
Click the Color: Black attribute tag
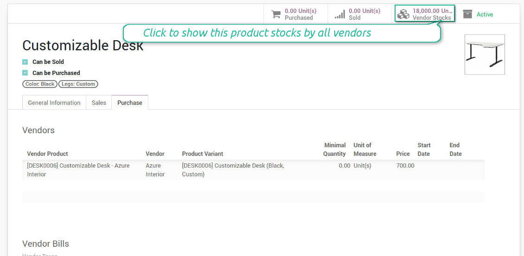pyautogui.click(x=40, y=84)
